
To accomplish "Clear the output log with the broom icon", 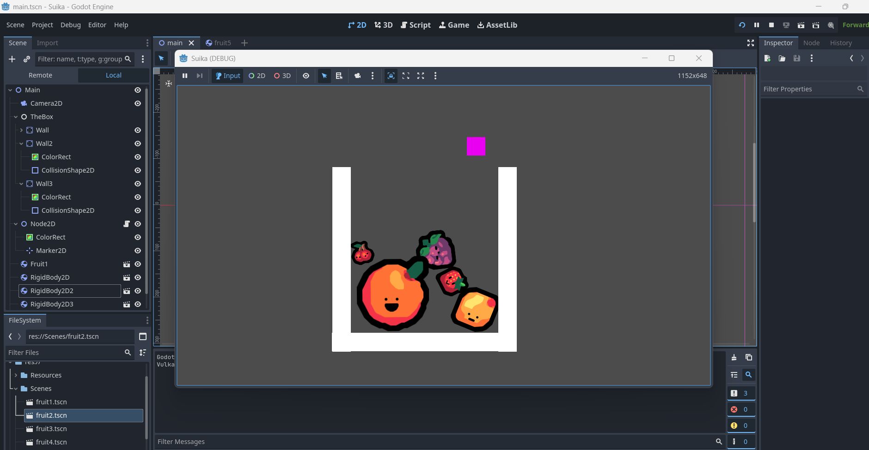I will coord(734,357).
